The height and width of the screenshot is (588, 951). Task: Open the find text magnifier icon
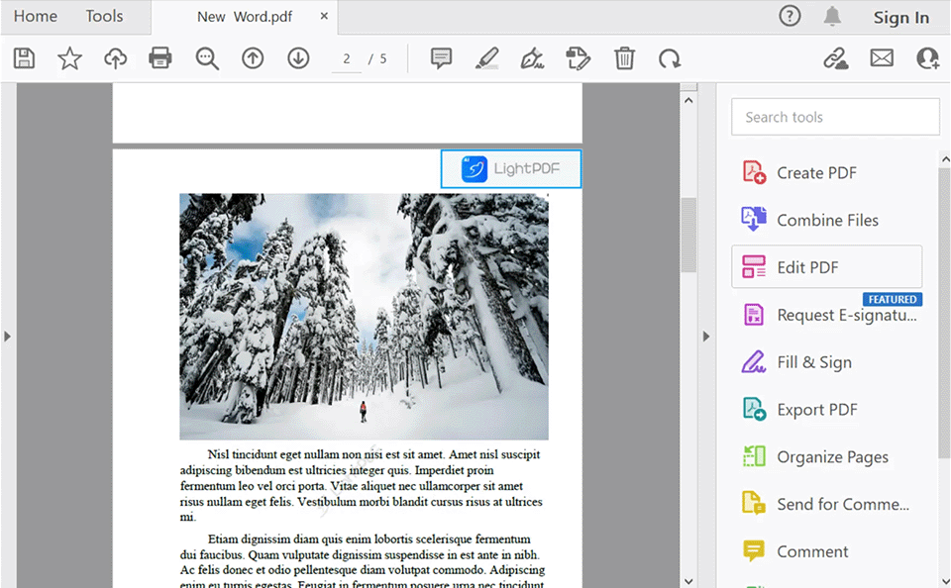coord(207,58)
